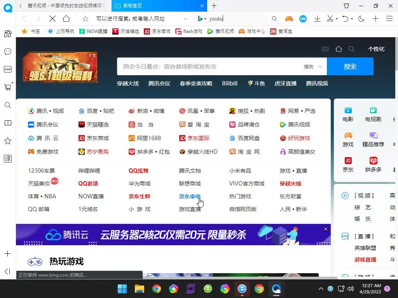Click the QQ Browser logo icon

tap(8, 8)
